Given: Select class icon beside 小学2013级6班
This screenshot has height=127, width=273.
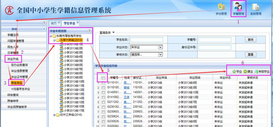Looking at the screenshot, I should click(x=61, y=65).
